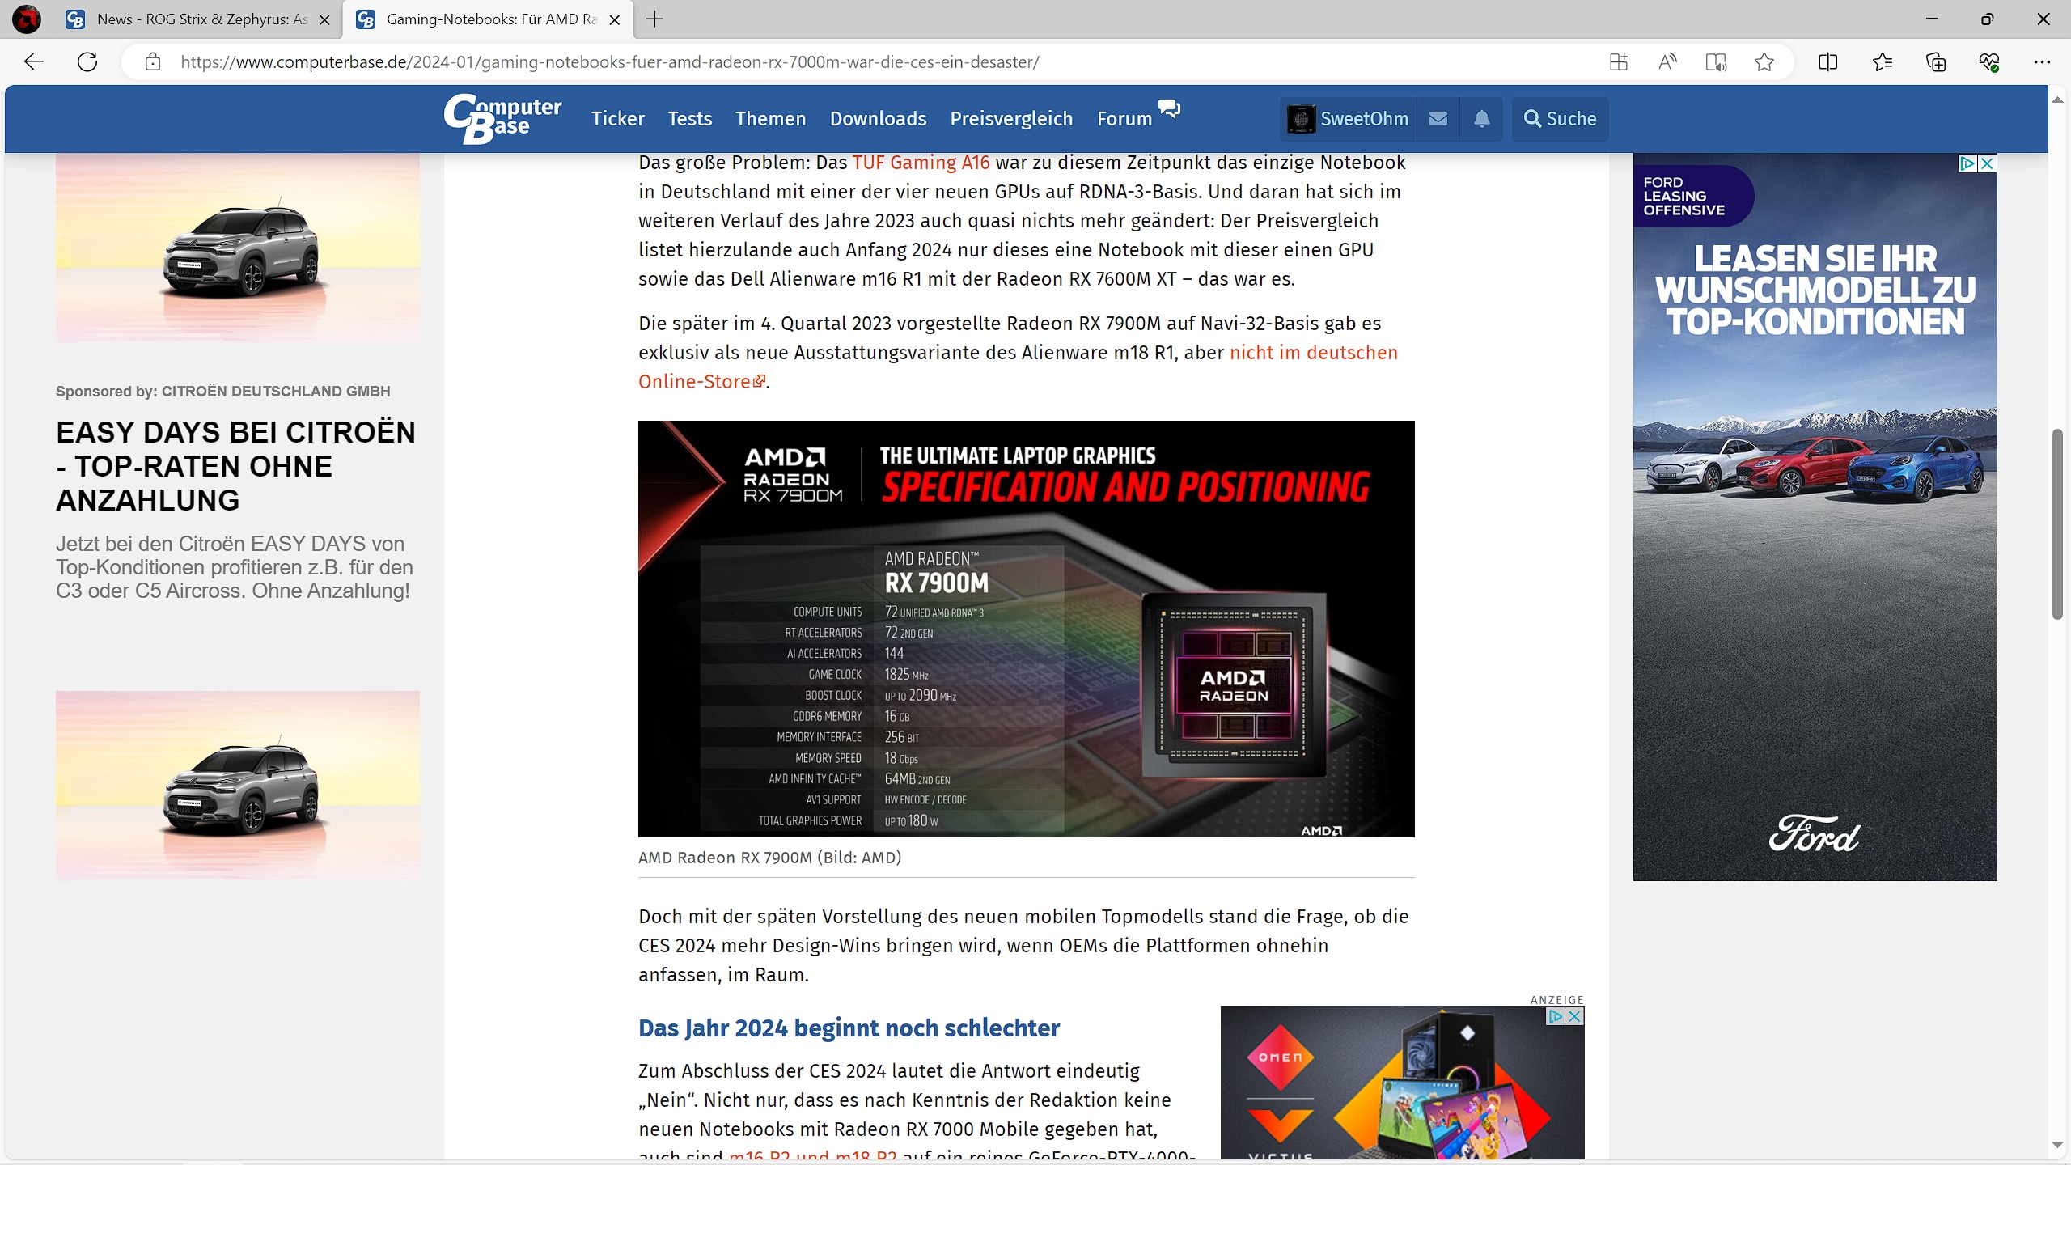The height and width of the screenshot is (1246, 2071).
Task: Open ComputerBase messages envelope icon
Action: [1438, 118]
